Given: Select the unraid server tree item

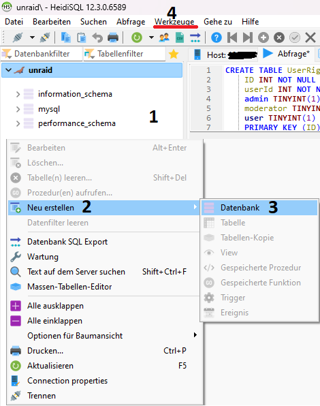Looking at the screenshot, I should (92, 70).
